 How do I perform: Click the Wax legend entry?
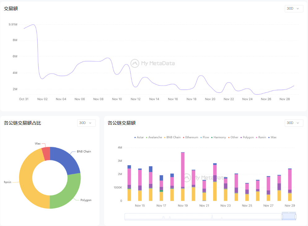pos(272,137)
